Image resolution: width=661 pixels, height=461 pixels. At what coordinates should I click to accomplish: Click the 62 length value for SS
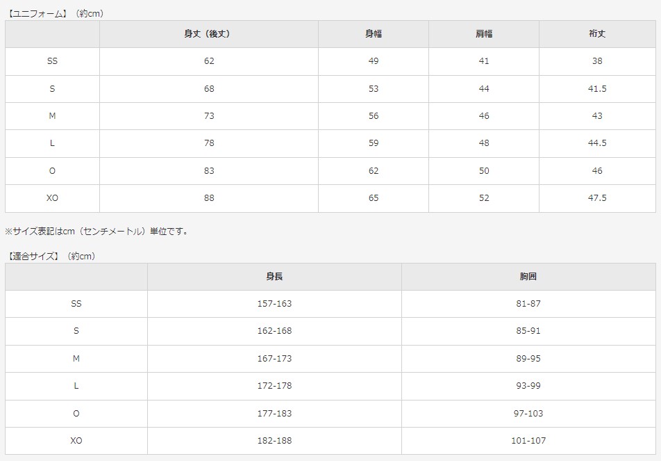coord(209,61)
